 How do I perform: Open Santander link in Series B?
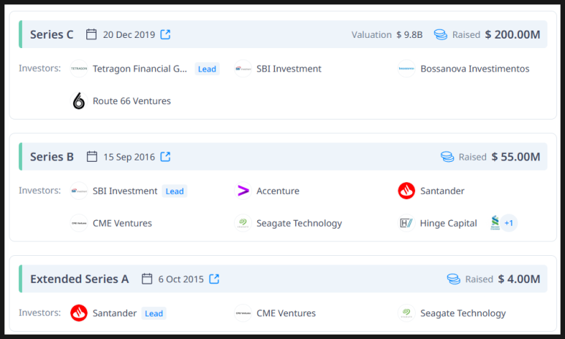pos(442,191)
